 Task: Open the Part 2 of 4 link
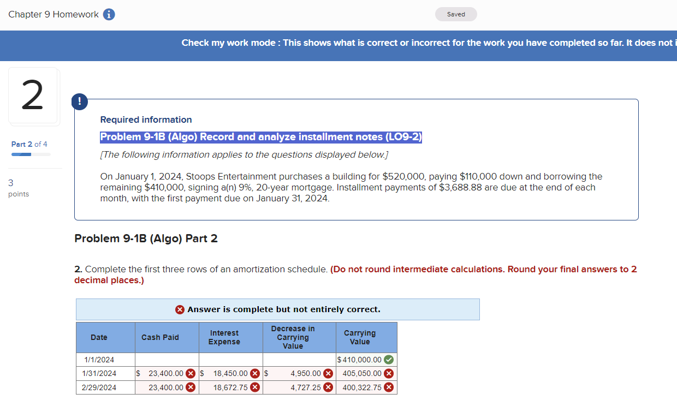(29, 144)
